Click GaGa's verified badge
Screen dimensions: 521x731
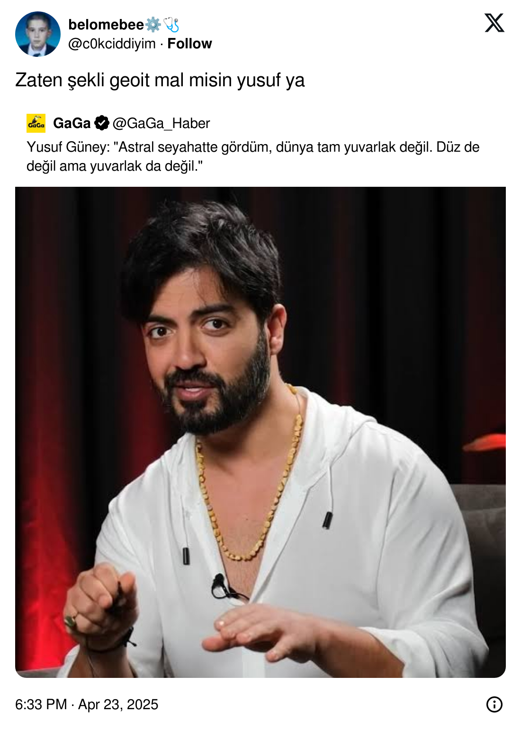102,123
